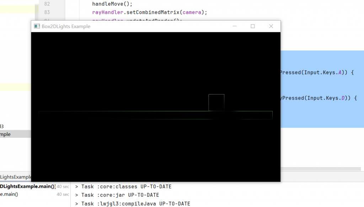Image resolution: width=364 pixels, height=207 pixels.
Task: Click line number 83 in the gutter
Action: tap(47, 12)
